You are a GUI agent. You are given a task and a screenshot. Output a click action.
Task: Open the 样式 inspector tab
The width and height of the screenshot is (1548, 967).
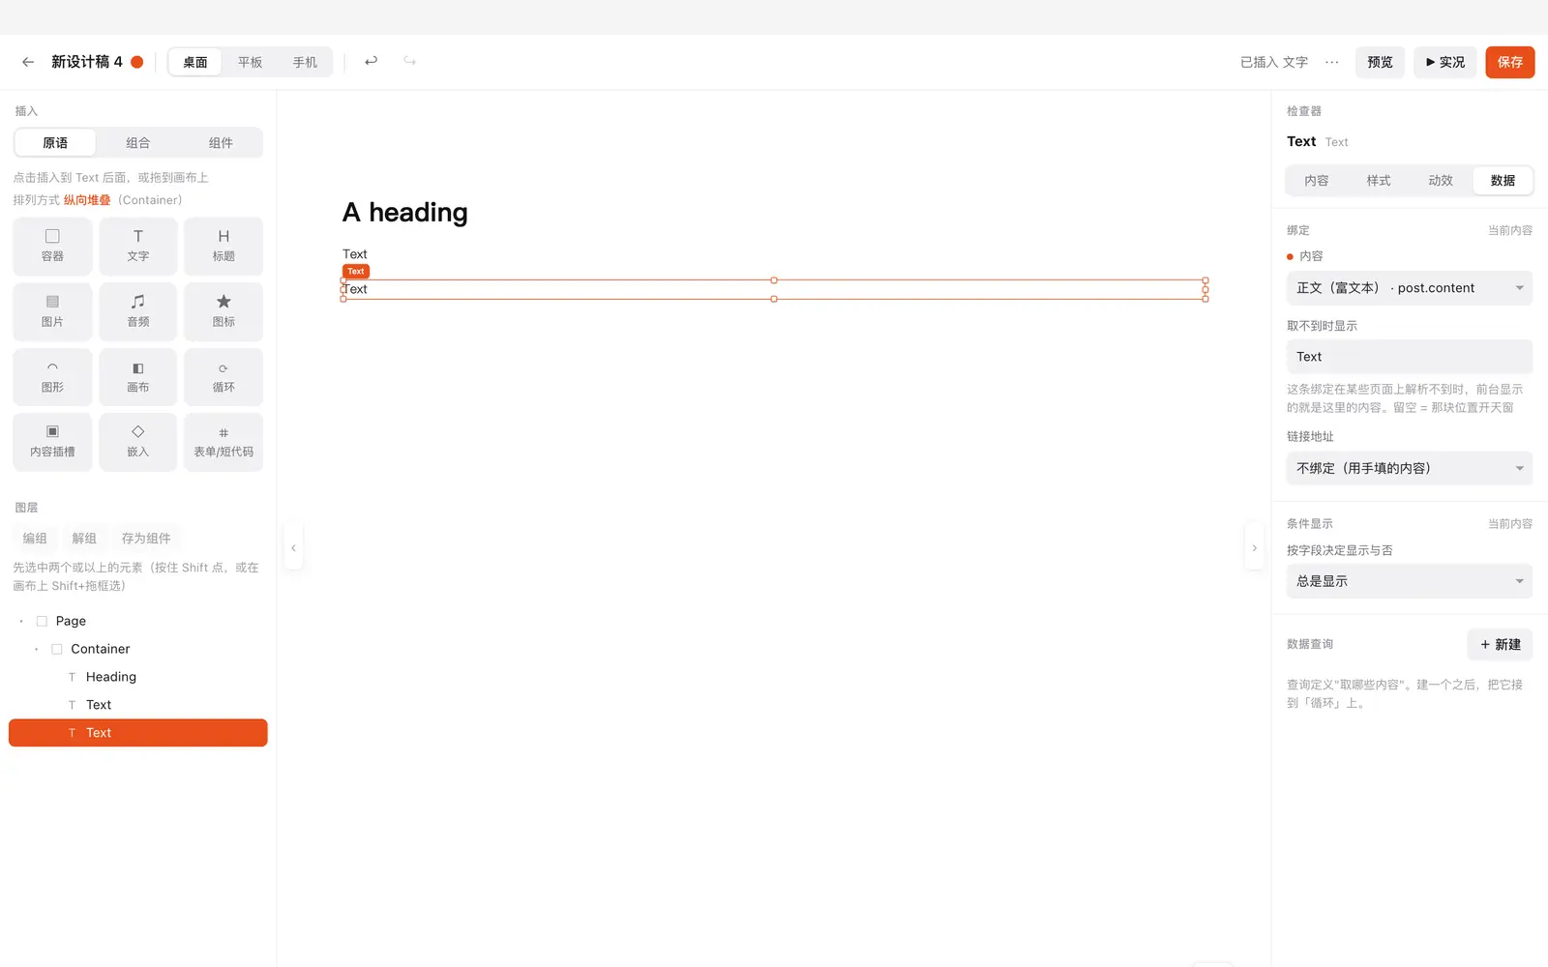tap(1379, 181)
